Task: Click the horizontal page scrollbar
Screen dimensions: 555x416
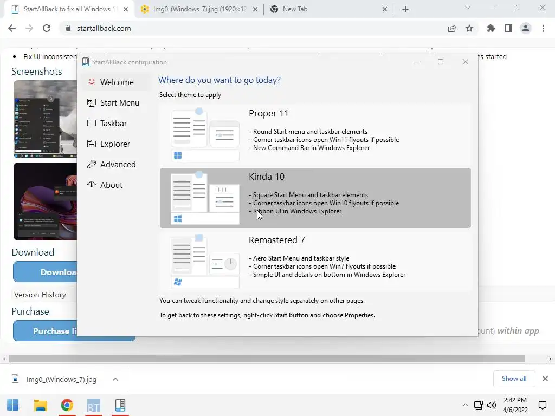Action: pyautogui.click(x=267, y=359)
